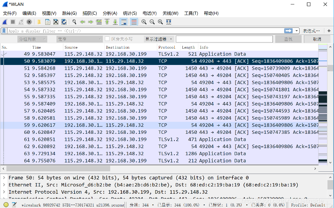Expand Internet Protocol Version 4 row

[4, 192]
